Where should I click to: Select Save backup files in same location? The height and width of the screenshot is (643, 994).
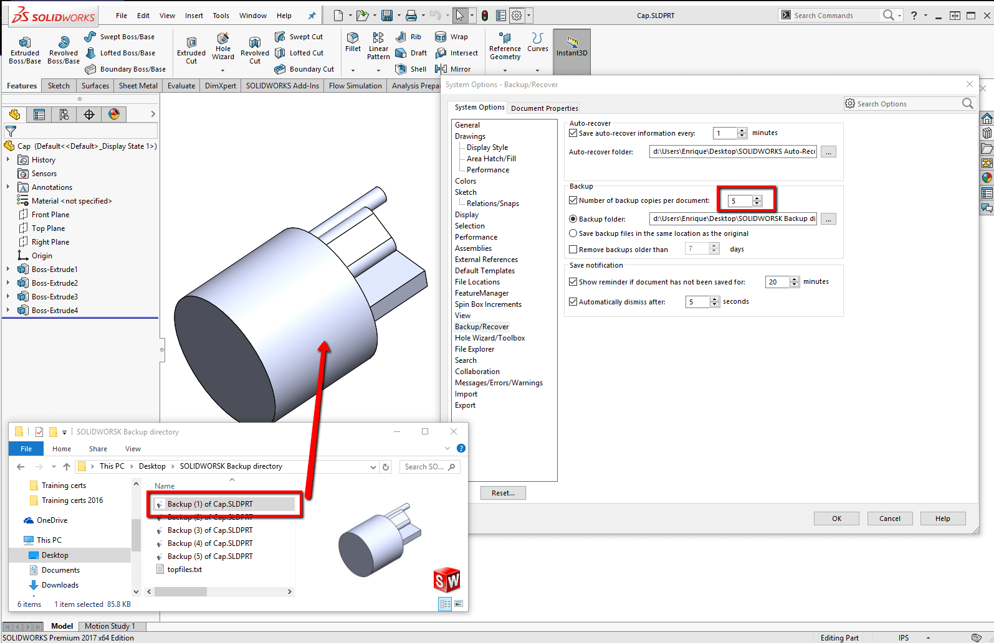[x=573, y=233]
